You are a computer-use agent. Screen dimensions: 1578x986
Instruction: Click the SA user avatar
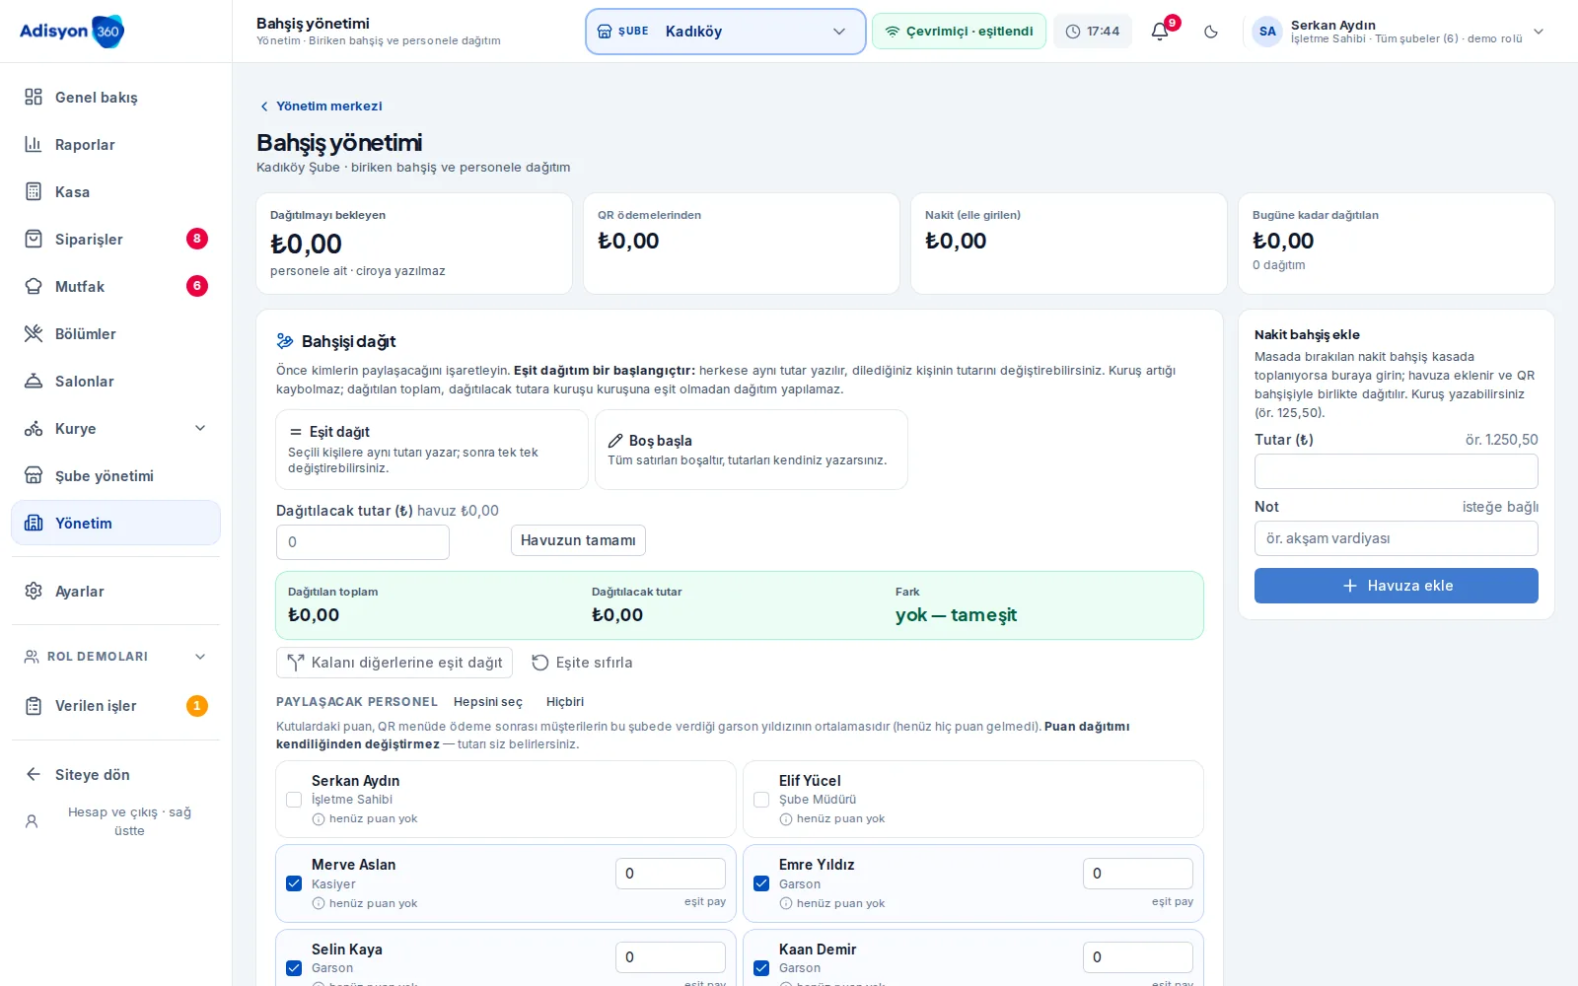click(x=1267, y=32)
